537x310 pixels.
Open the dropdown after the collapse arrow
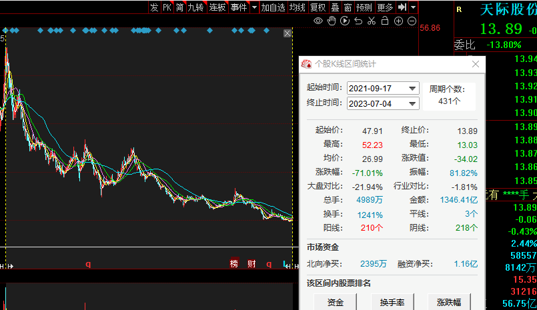click(x=414, y=7)
